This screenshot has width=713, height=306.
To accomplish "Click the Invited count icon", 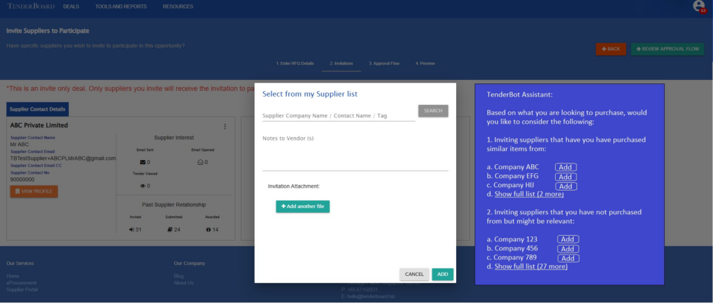I will coord(132,229).
